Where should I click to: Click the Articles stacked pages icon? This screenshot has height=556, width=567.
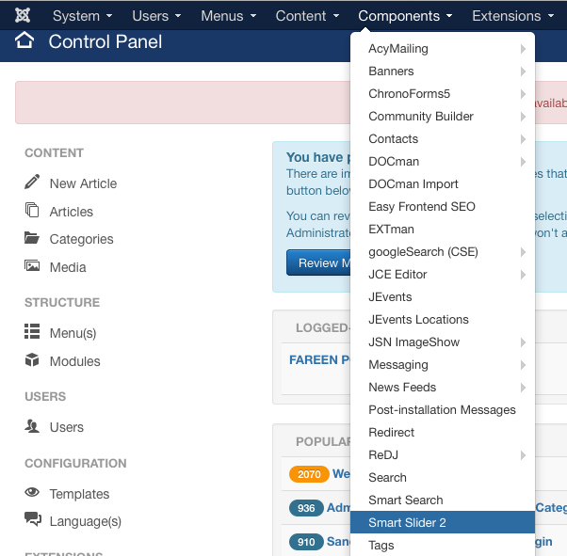(x=32, y=210)
